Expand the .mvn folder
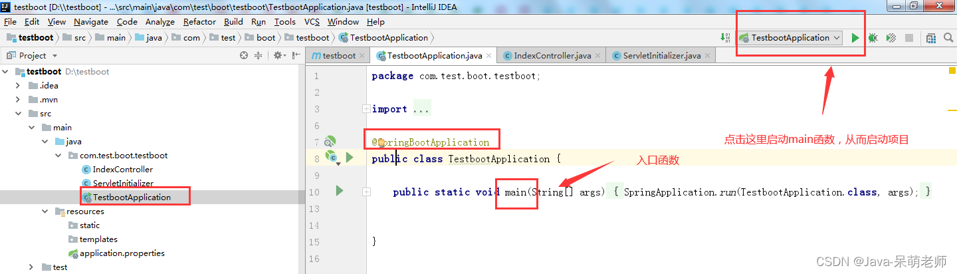This screenshot has width=957, height=274. [19, 99]
